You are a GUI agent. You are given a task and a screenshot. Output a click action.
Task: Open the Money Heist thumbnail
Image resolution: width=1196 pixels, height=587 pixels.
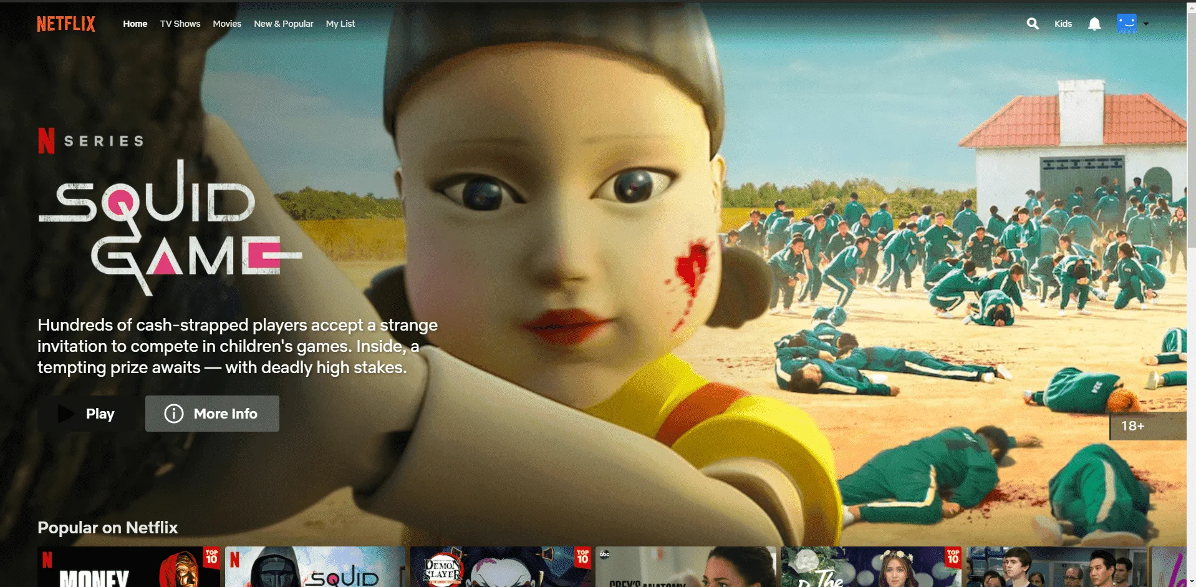(128, 566)
